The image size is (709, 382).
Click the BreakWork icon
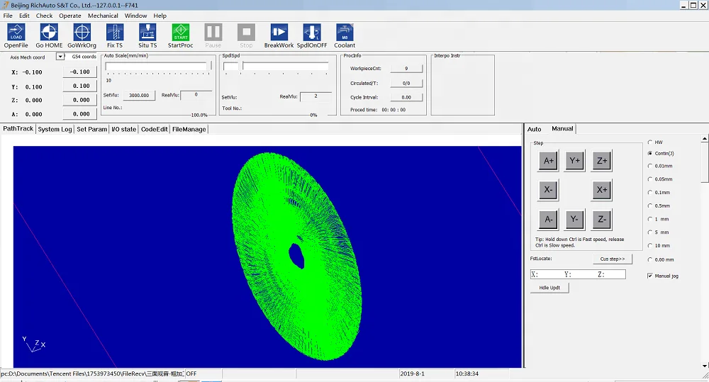click(x=279, y=33)
